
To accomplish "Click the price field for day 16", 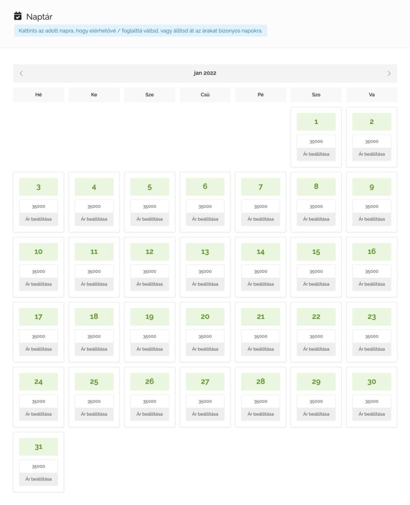I will click(x=372, y=272).
